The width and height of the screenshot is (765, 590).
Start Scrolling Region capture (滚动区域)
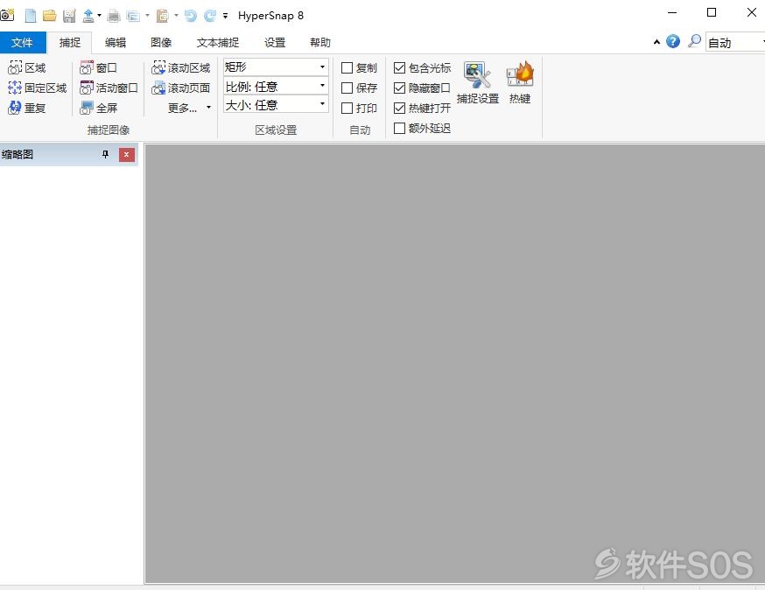(180, 67)
